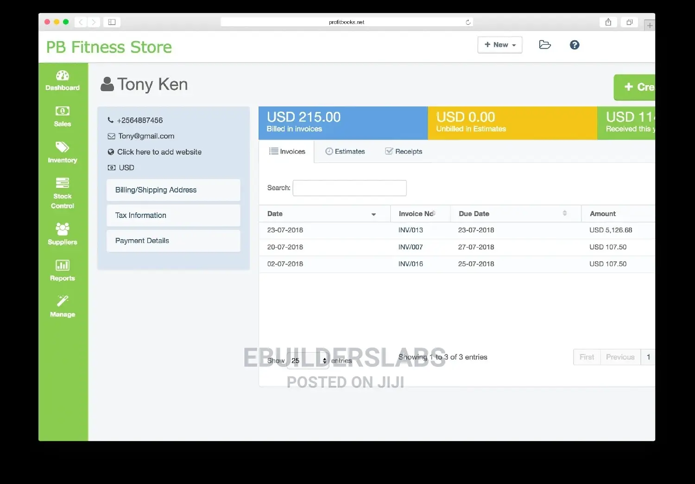Image resolution: width=695 pixels, height=484 pixels.
Task: Click the date 02-07-2018
Action: [x=285, y=264]
